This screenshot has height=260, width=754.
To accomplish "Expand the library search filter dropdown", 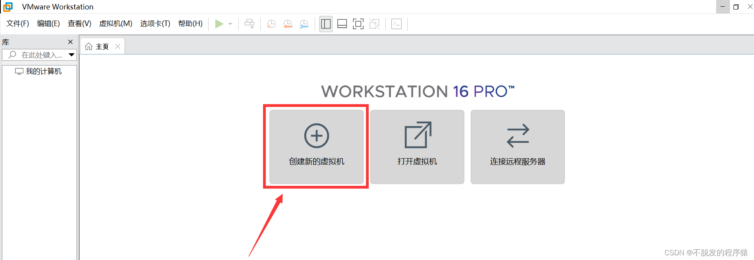I will pyautogui.click(x=72, y=55).
